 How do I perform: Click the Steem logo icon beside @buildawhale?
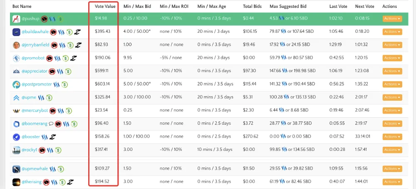[x=61, y=32]
